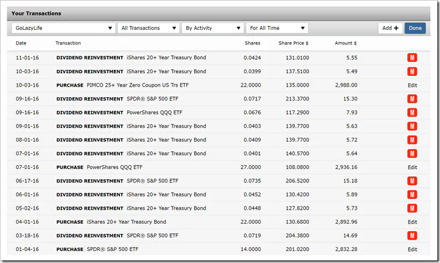This screenshot has height=263, width=440.
Task: Click the red M icon on the 06-01-16 row
Action: [412, 194]
